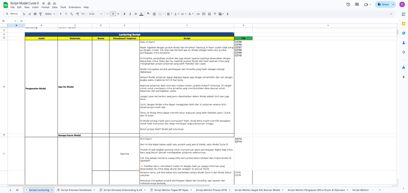
Task: Open the borders tool
Action: click(x=154, y=14)
